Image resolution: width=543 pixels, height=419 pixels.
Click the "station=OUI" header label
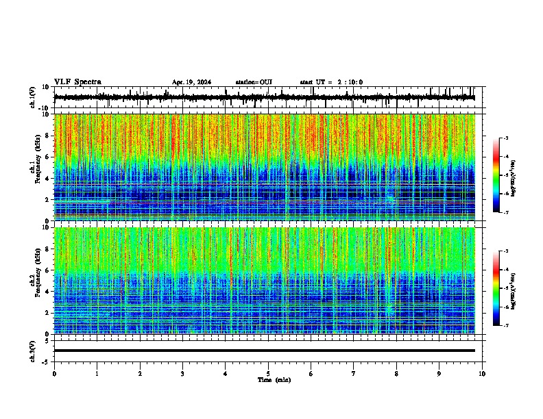(x=254, y=82)
